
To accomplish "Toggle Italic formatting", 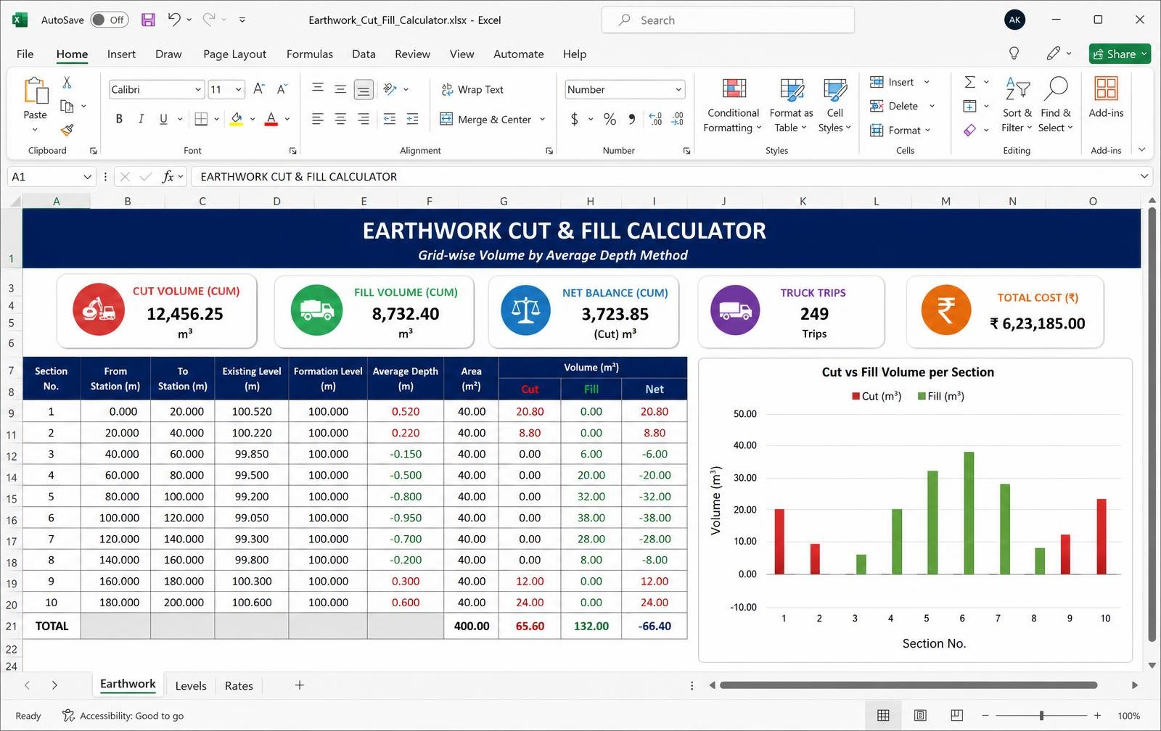I will [x=141, y=119].
